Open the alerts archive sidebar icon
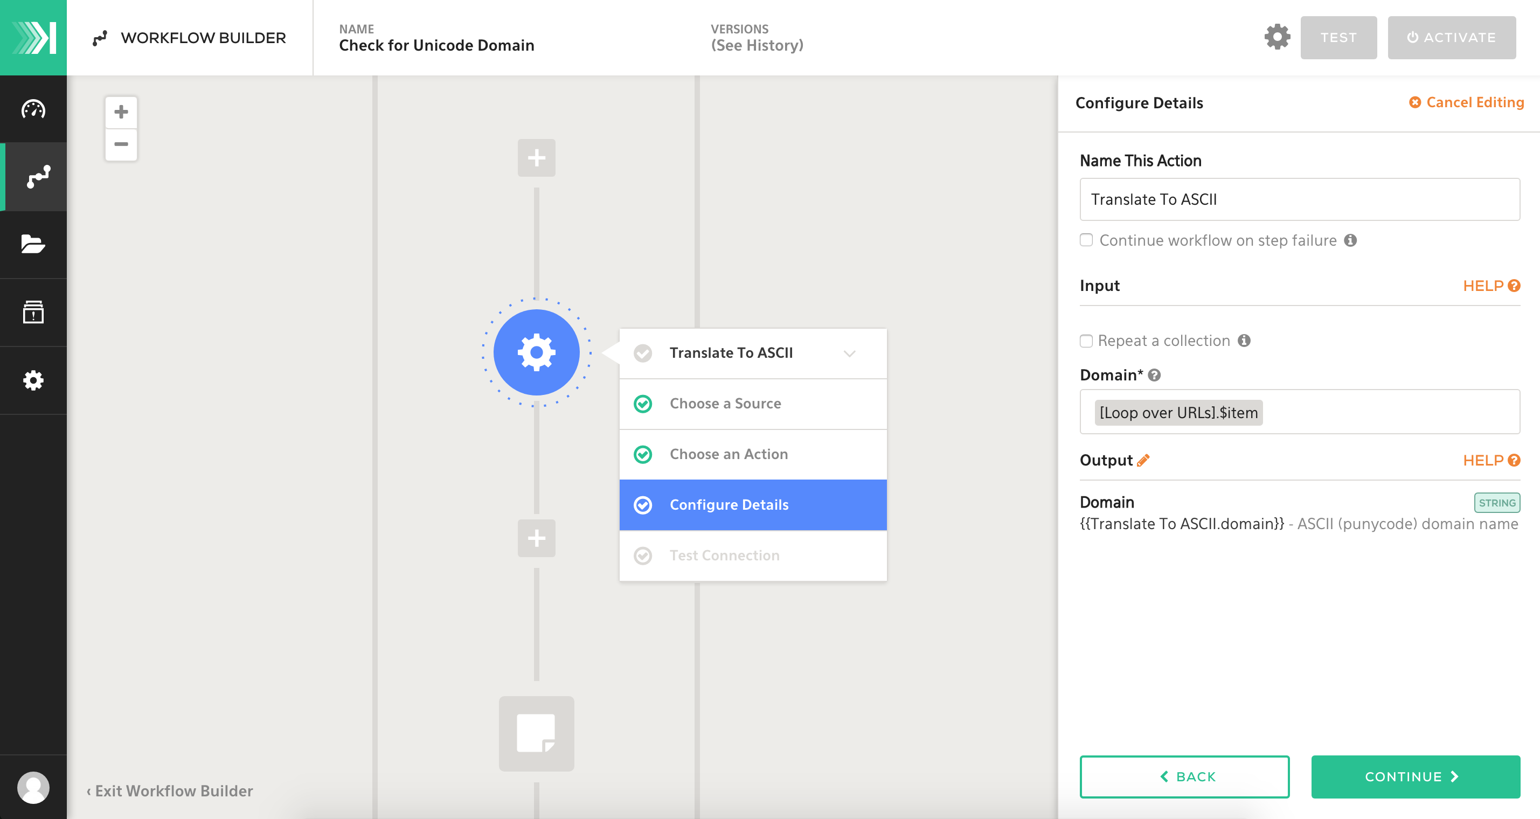1540x819 pixels. point(33,312)
